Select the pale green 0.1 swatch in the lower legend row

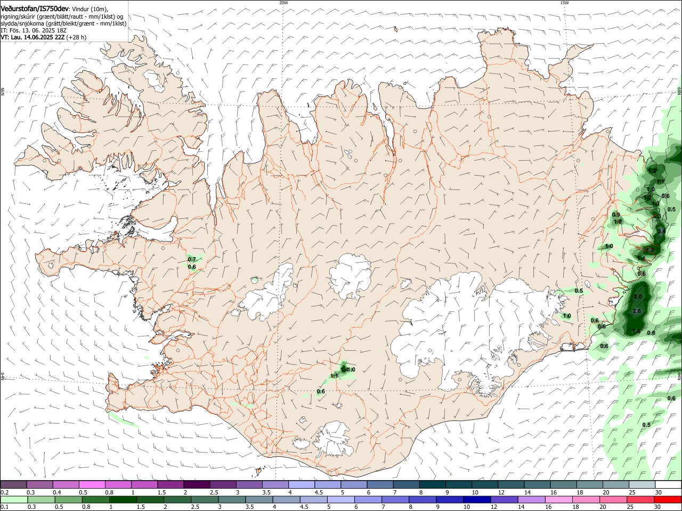(14, 500)
